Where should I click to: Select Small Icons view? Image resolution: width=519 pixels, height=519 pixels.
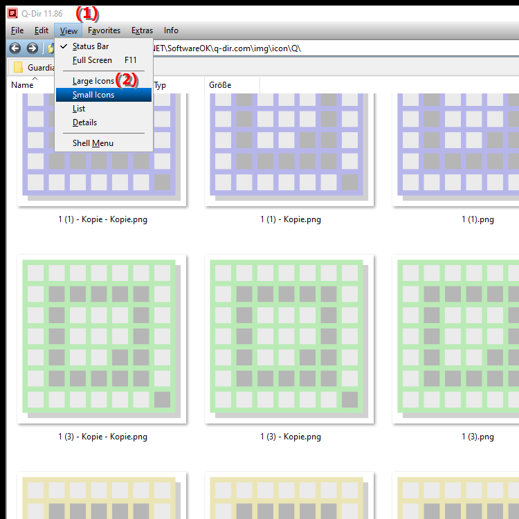click(104, 95)
